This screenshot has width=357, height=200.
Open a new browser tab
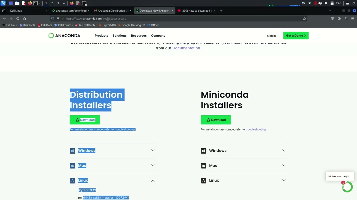pos(221,11)
